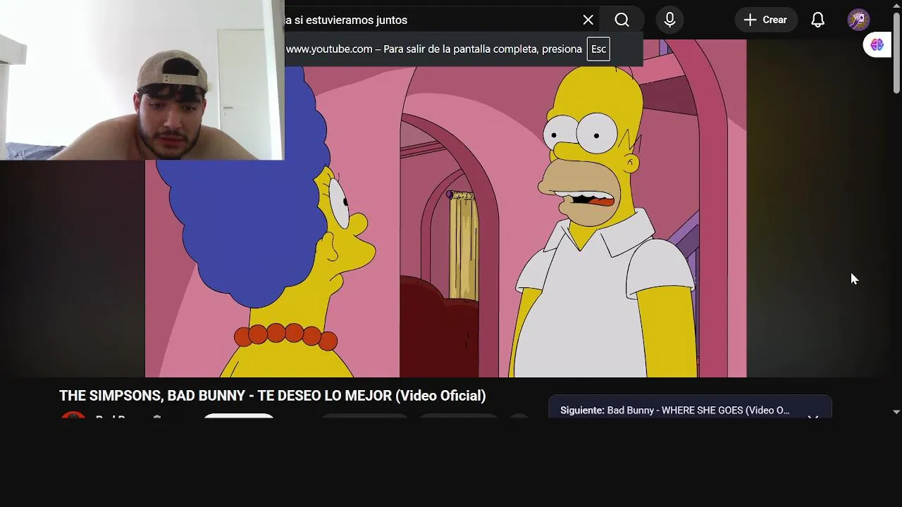Click the 'www.youtube.com' fullscreen notice text

click(329, 49)
